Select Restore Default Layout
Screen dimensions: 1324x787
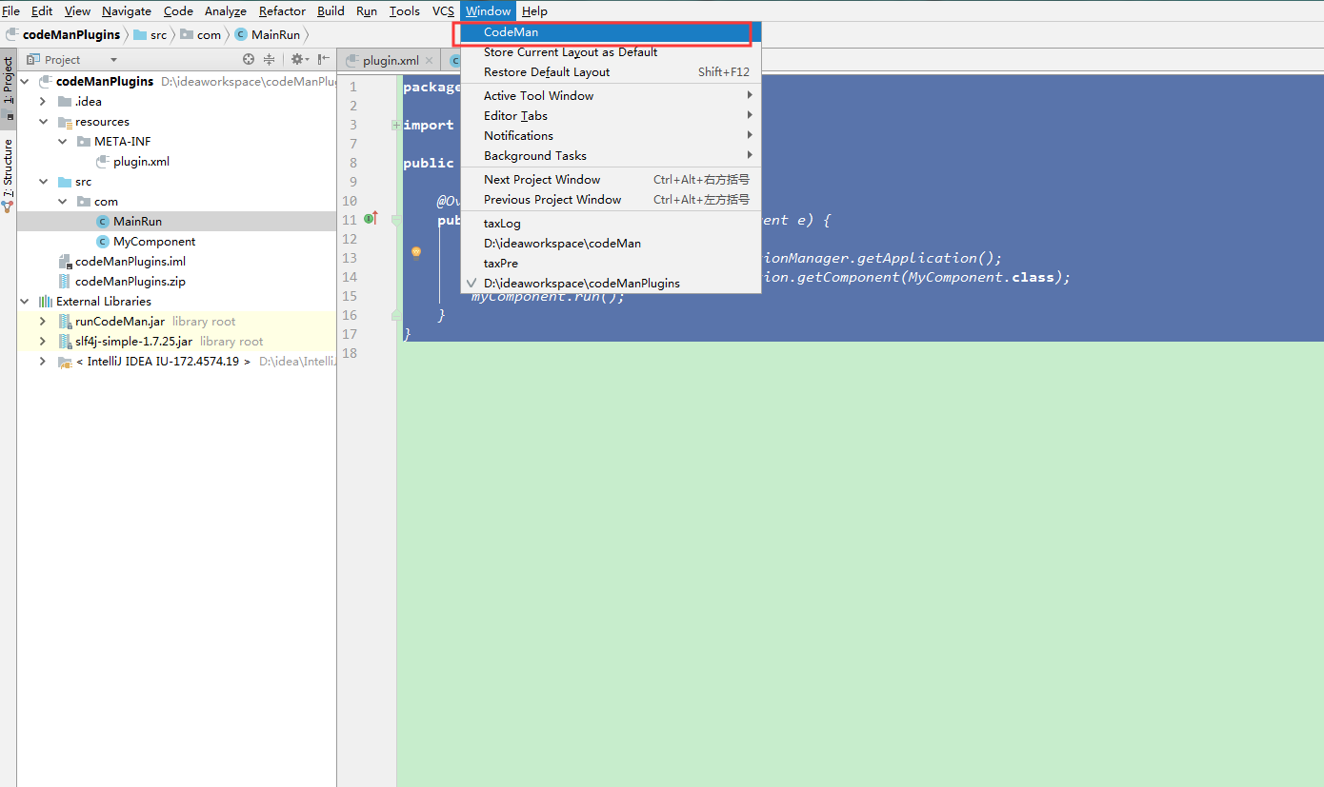tap(610, 72)
